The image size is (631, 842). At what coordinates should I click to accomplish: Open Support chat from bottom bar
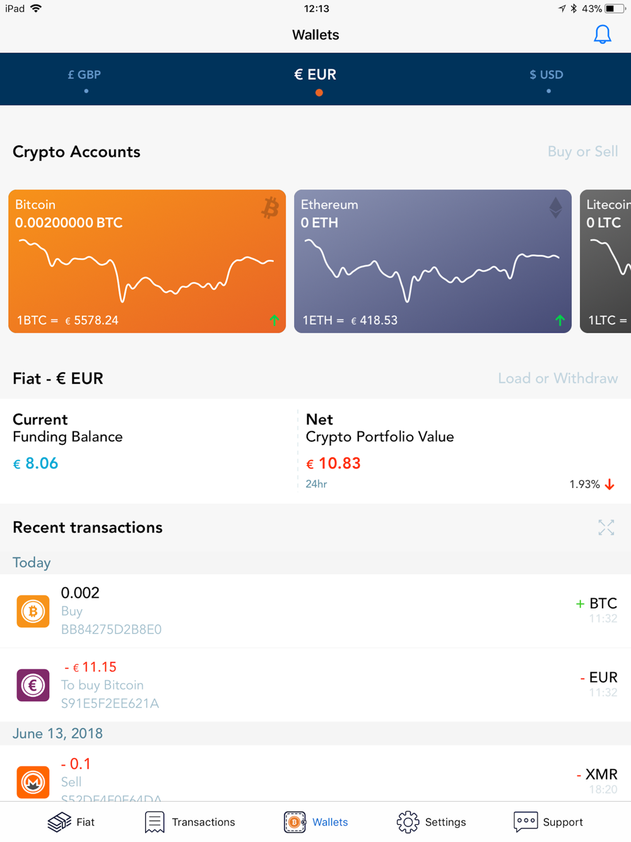pos(548,822)
